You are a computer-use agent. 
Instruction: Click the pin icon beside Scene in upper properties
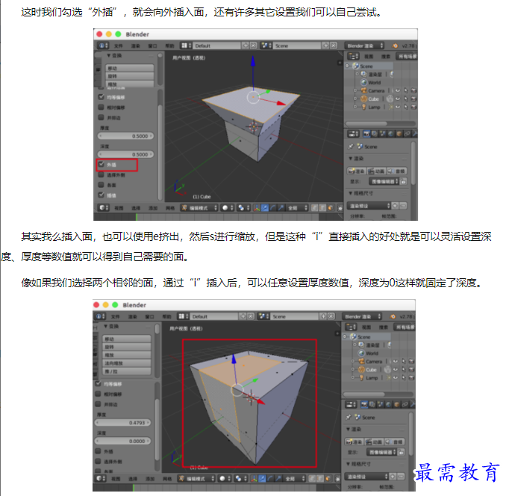click(351, 147)
